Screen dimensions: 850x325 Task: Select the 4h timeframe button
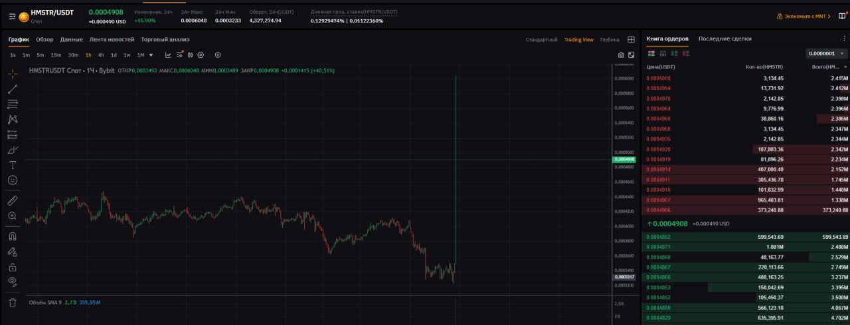coord(101,55)
